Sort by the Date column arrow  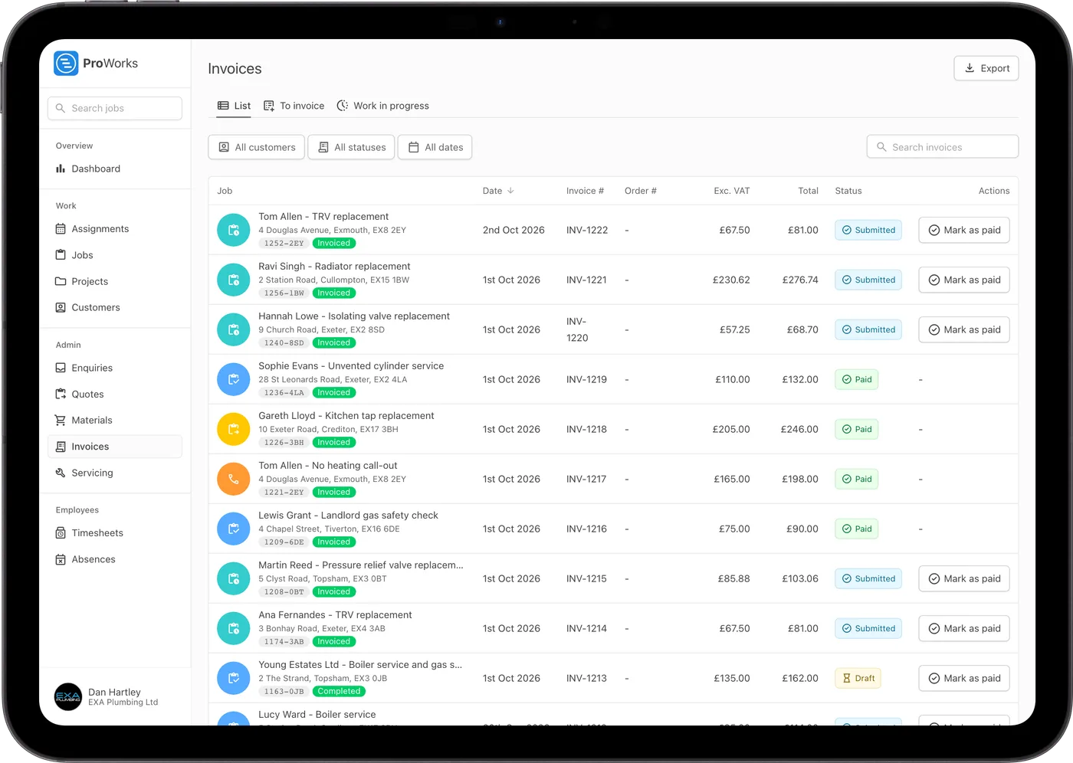pyautogui.click(x=510, y=191)
